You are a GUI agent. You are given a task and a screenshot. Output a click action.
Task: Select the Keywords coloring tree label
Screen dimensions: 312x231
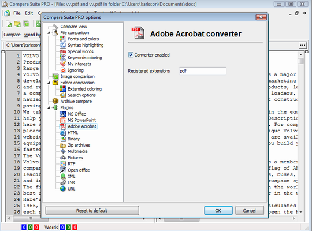pos(85,58)
